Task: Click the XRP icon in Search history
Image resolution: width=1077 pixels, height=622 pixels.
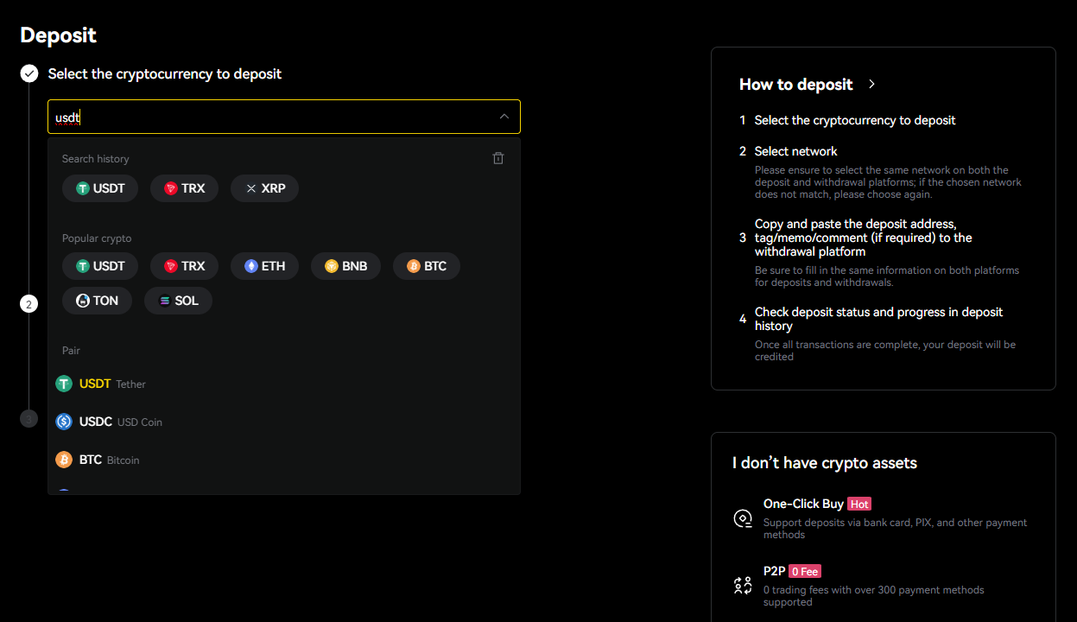Action: click(x=251, y=188)
